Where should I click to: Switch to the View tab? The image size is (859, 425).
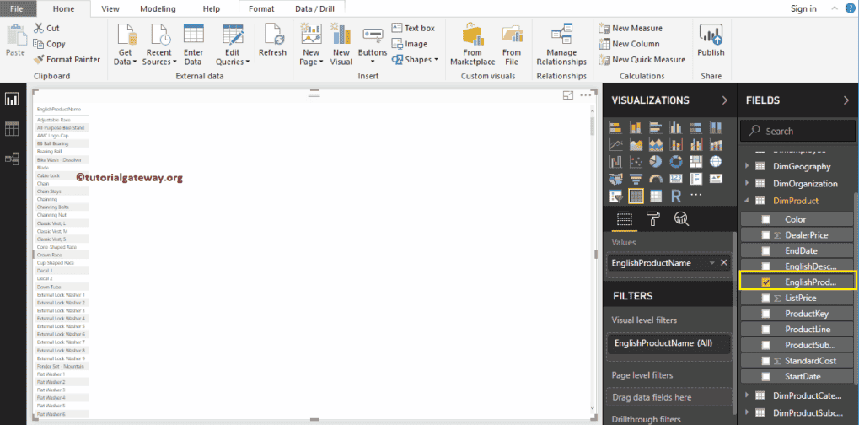110,8
